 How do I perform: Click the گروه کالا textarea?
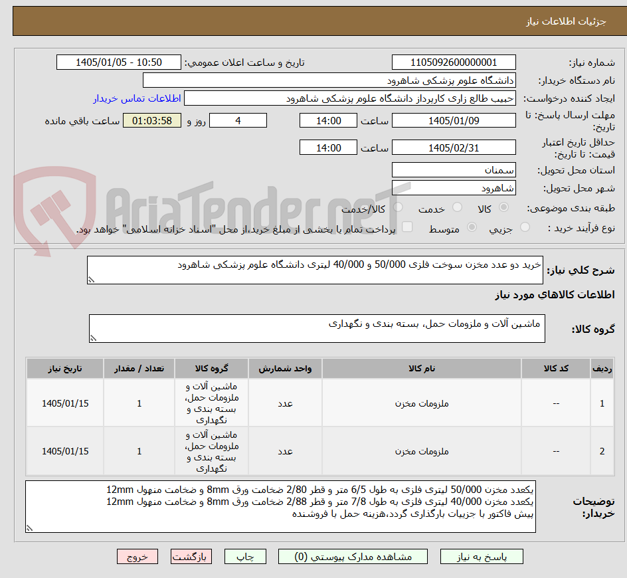click(x=317, y=328)
